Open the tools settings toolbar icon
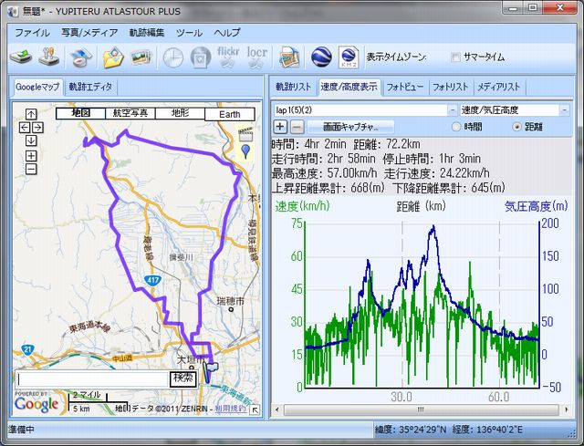 pyautogui.click(x=49, y=57)
